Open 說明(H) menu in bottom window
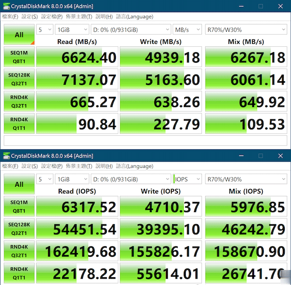This screenshot has height=285, width=291. pos(104,166)
